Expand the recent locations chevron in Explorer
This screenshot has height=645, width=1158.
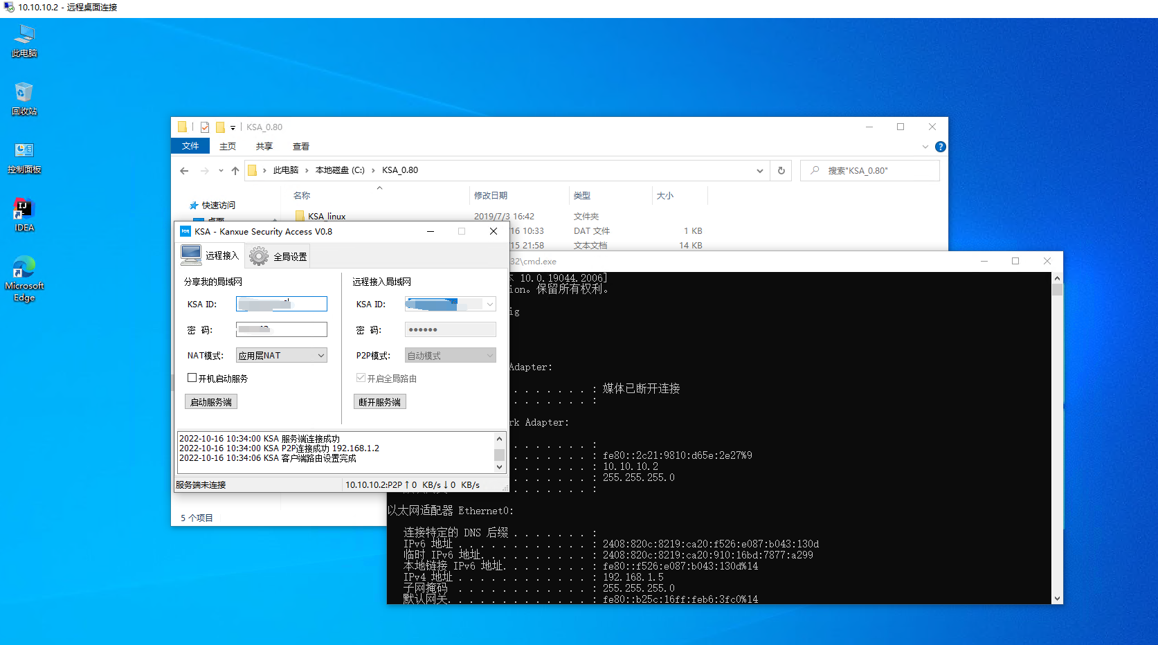pyautogui.click(x=221, y=170)
